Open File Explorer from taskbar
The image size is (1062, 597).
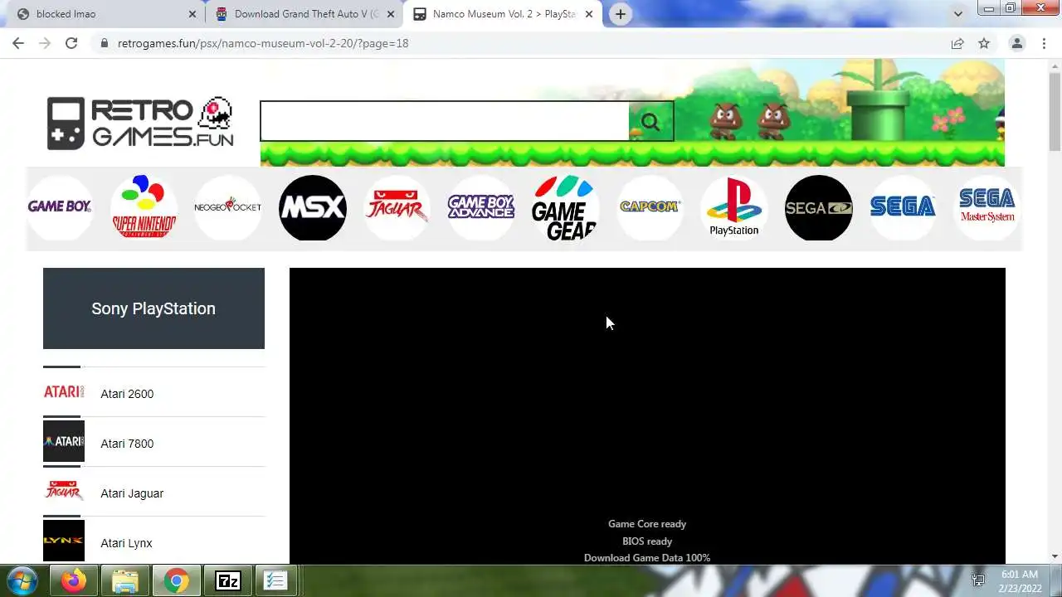point(124,581)
